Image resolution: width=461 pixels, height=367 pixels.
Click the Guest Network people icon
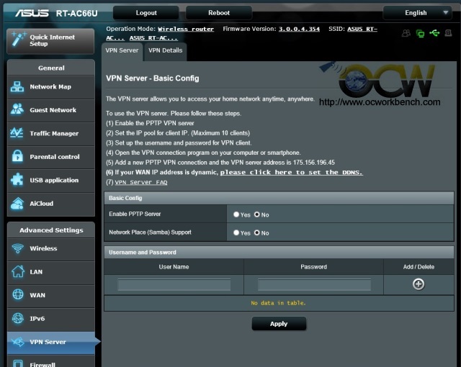(x=17, y=109)
